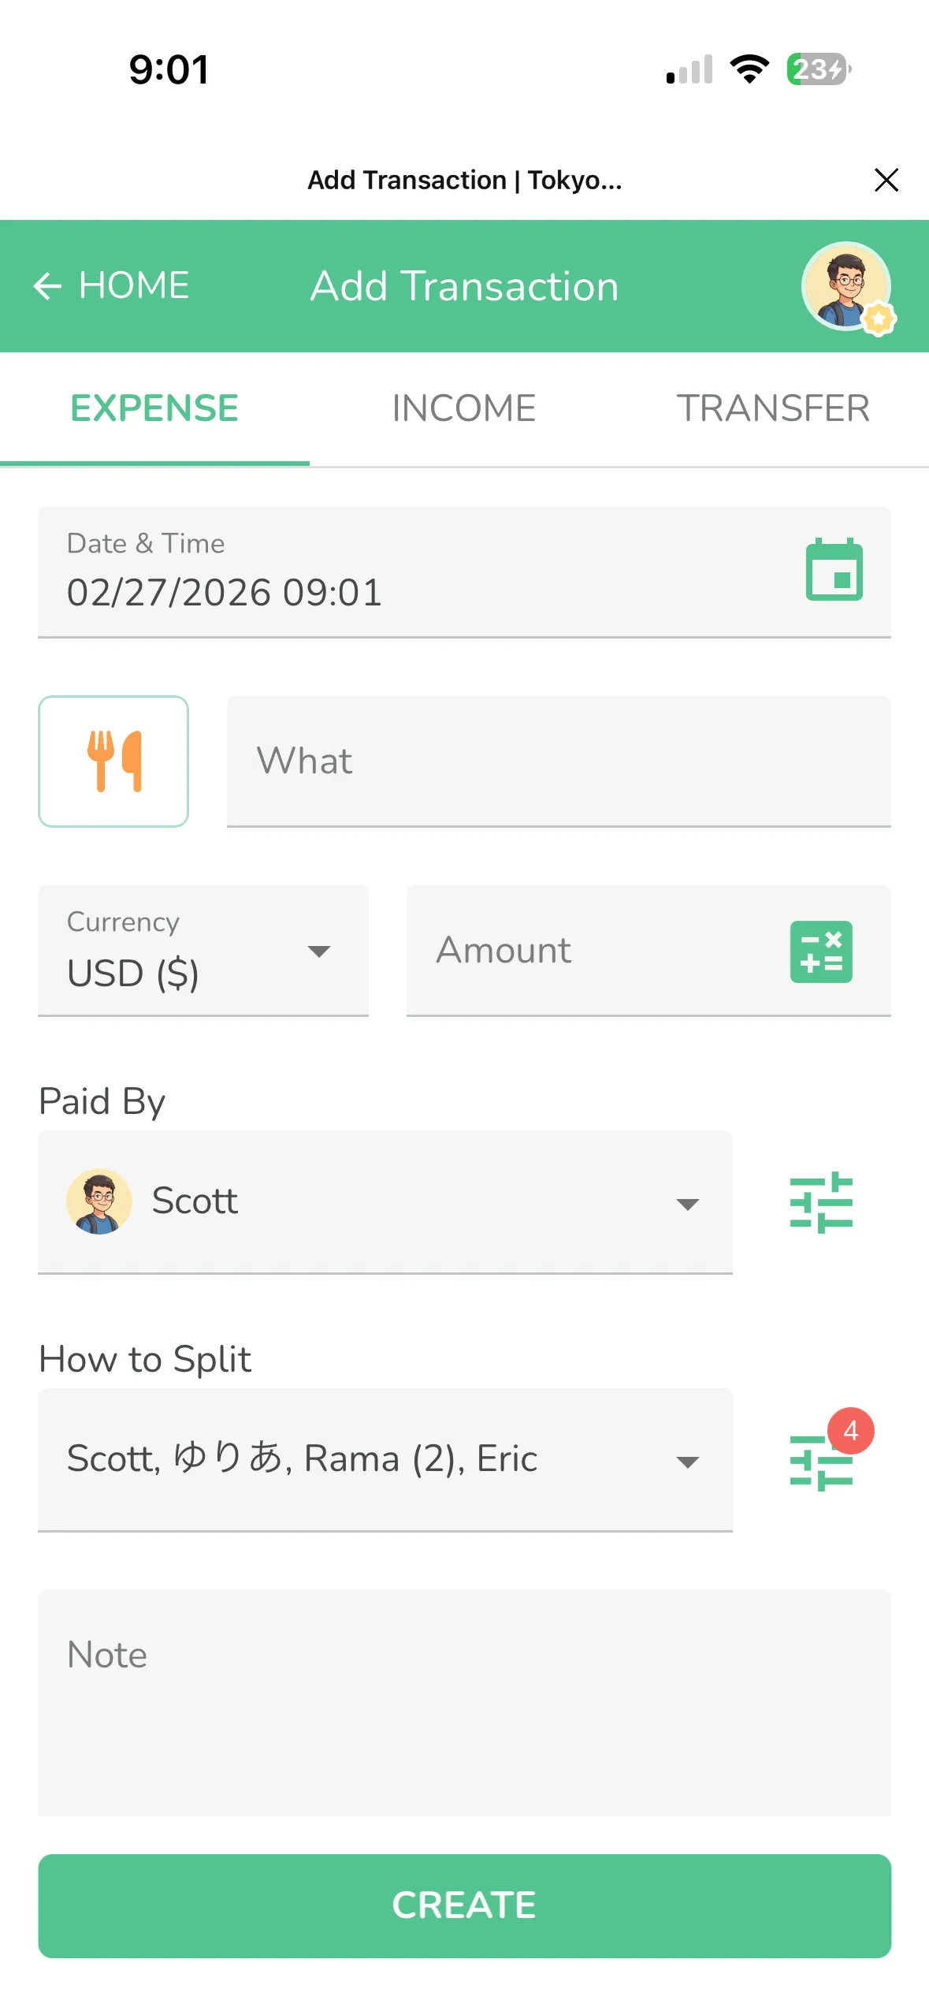The height and width of the screenshot is (2015, 929).
Task: Open the calendar date picker icon
Action: [834, 570]
